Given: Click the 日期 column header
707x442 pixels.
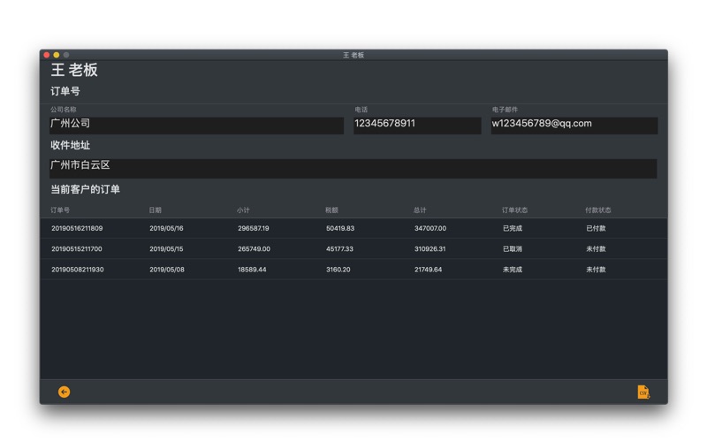Looking at the screenshot, I should (156, 210).
